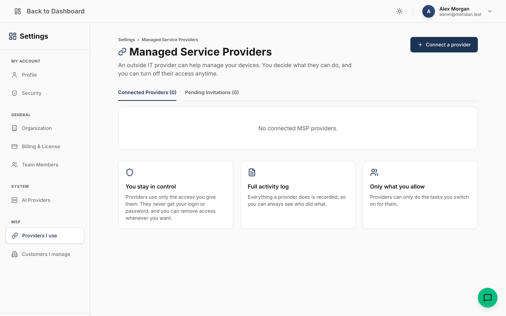The width and height of the screenshot is (506, 316).
Task: Click the Connect a provider button
Action: (444, 45)
